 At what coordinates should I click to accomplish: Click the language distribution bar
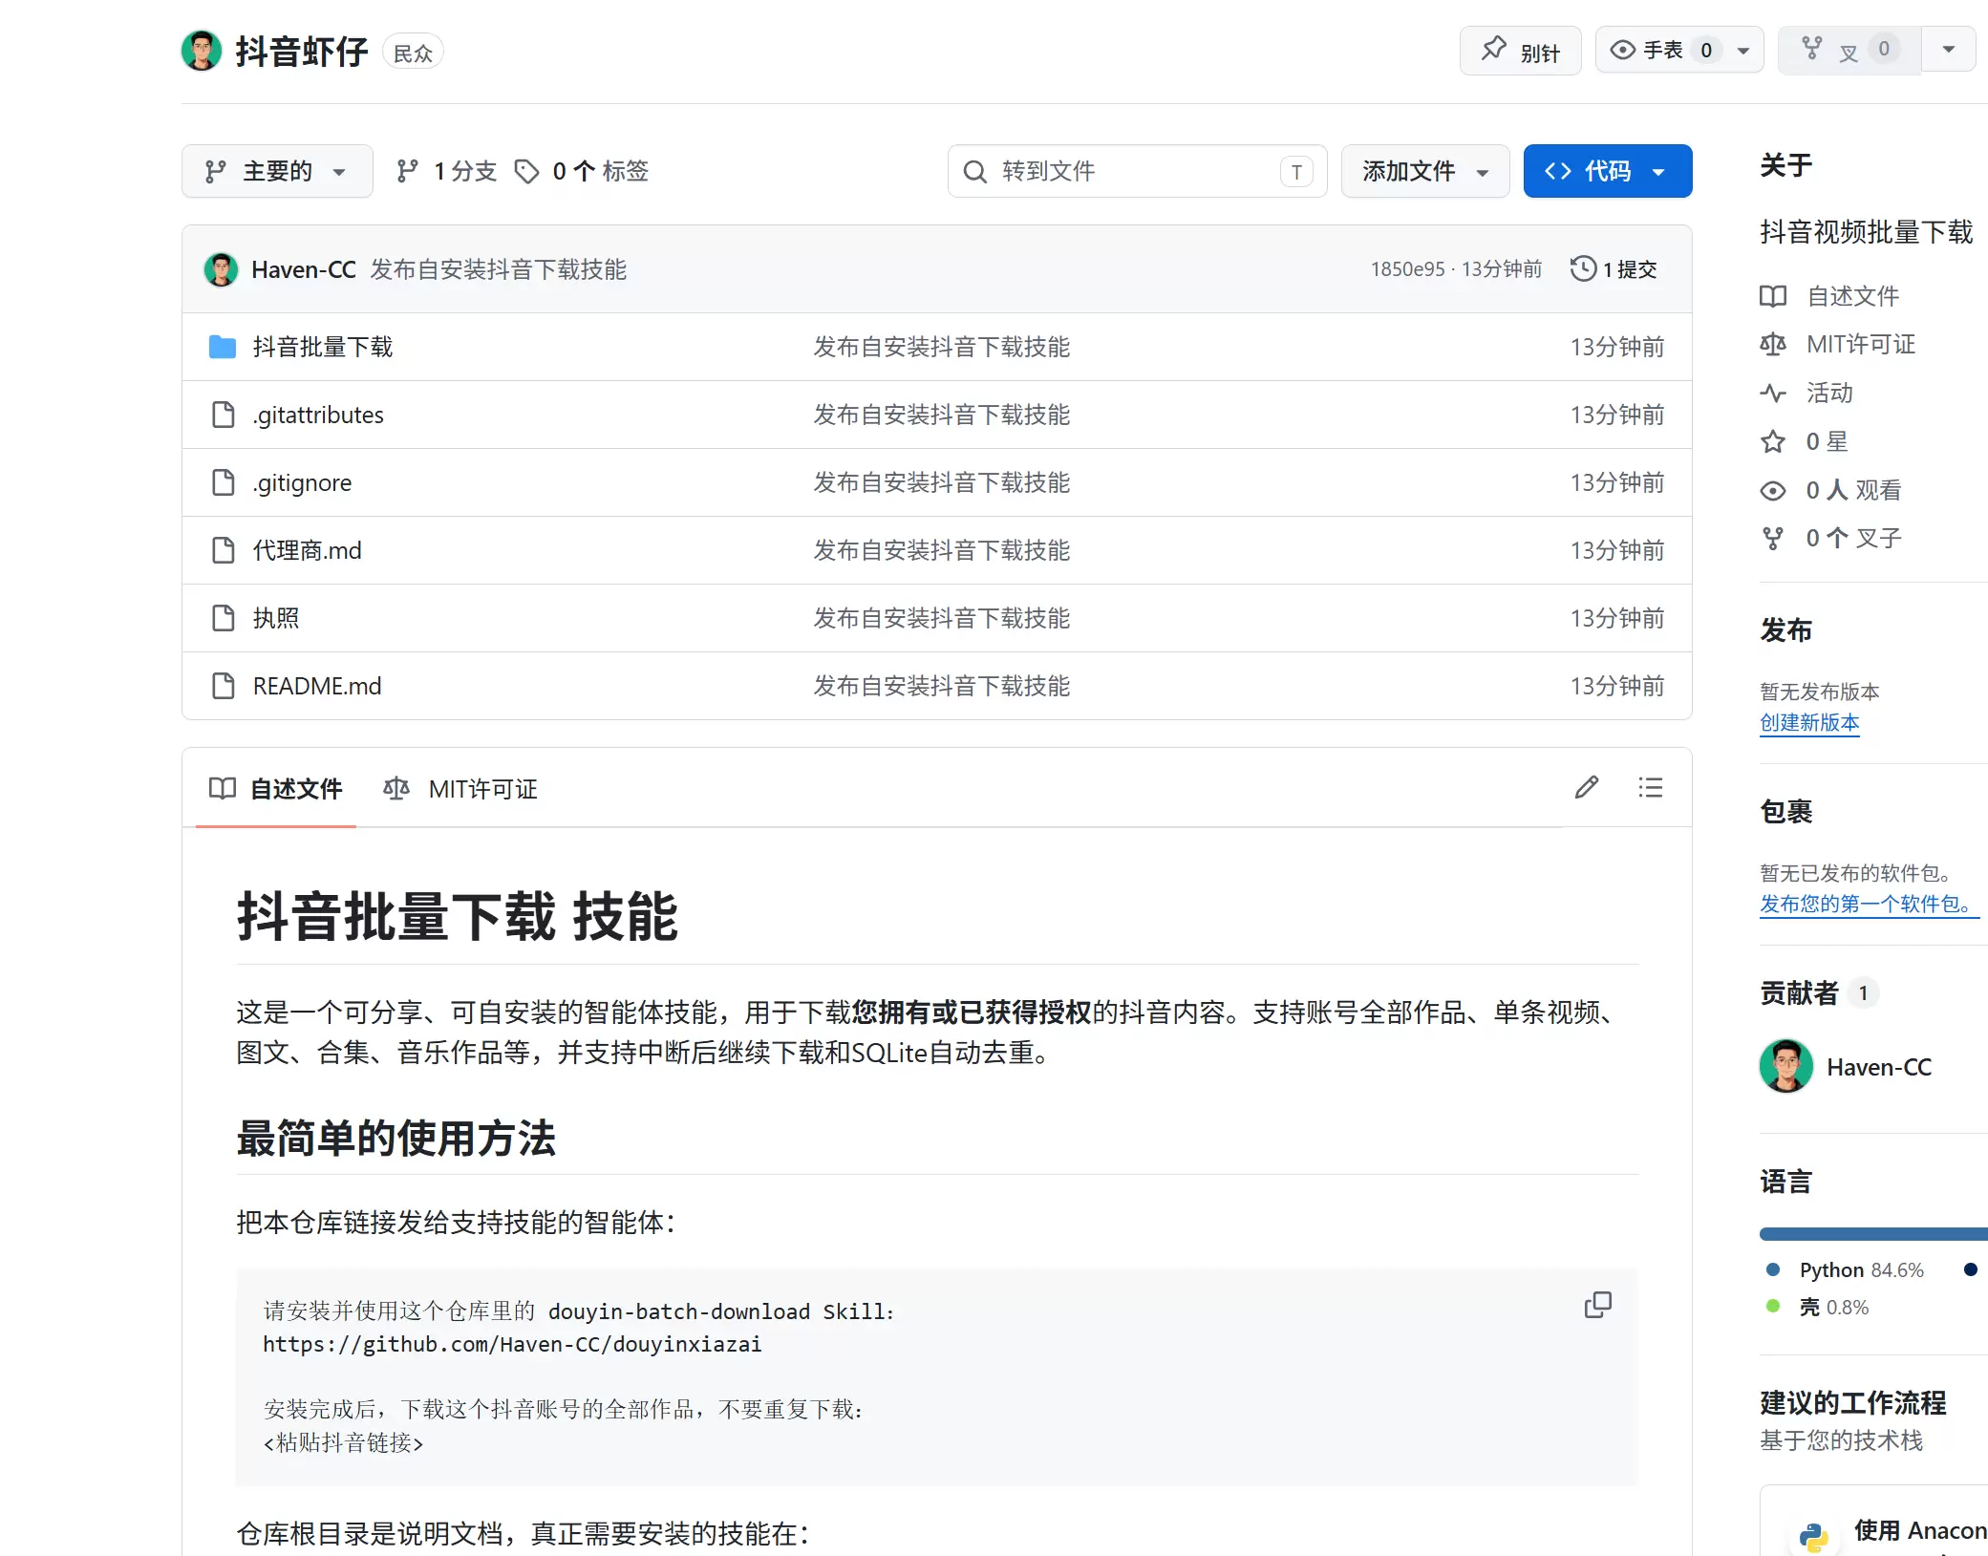click(x=1873, y=1234)
